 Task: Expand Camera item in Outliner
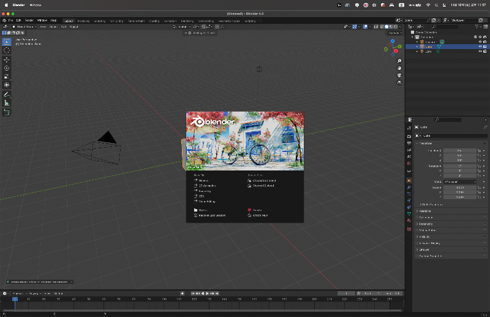(x=417, y=42)
